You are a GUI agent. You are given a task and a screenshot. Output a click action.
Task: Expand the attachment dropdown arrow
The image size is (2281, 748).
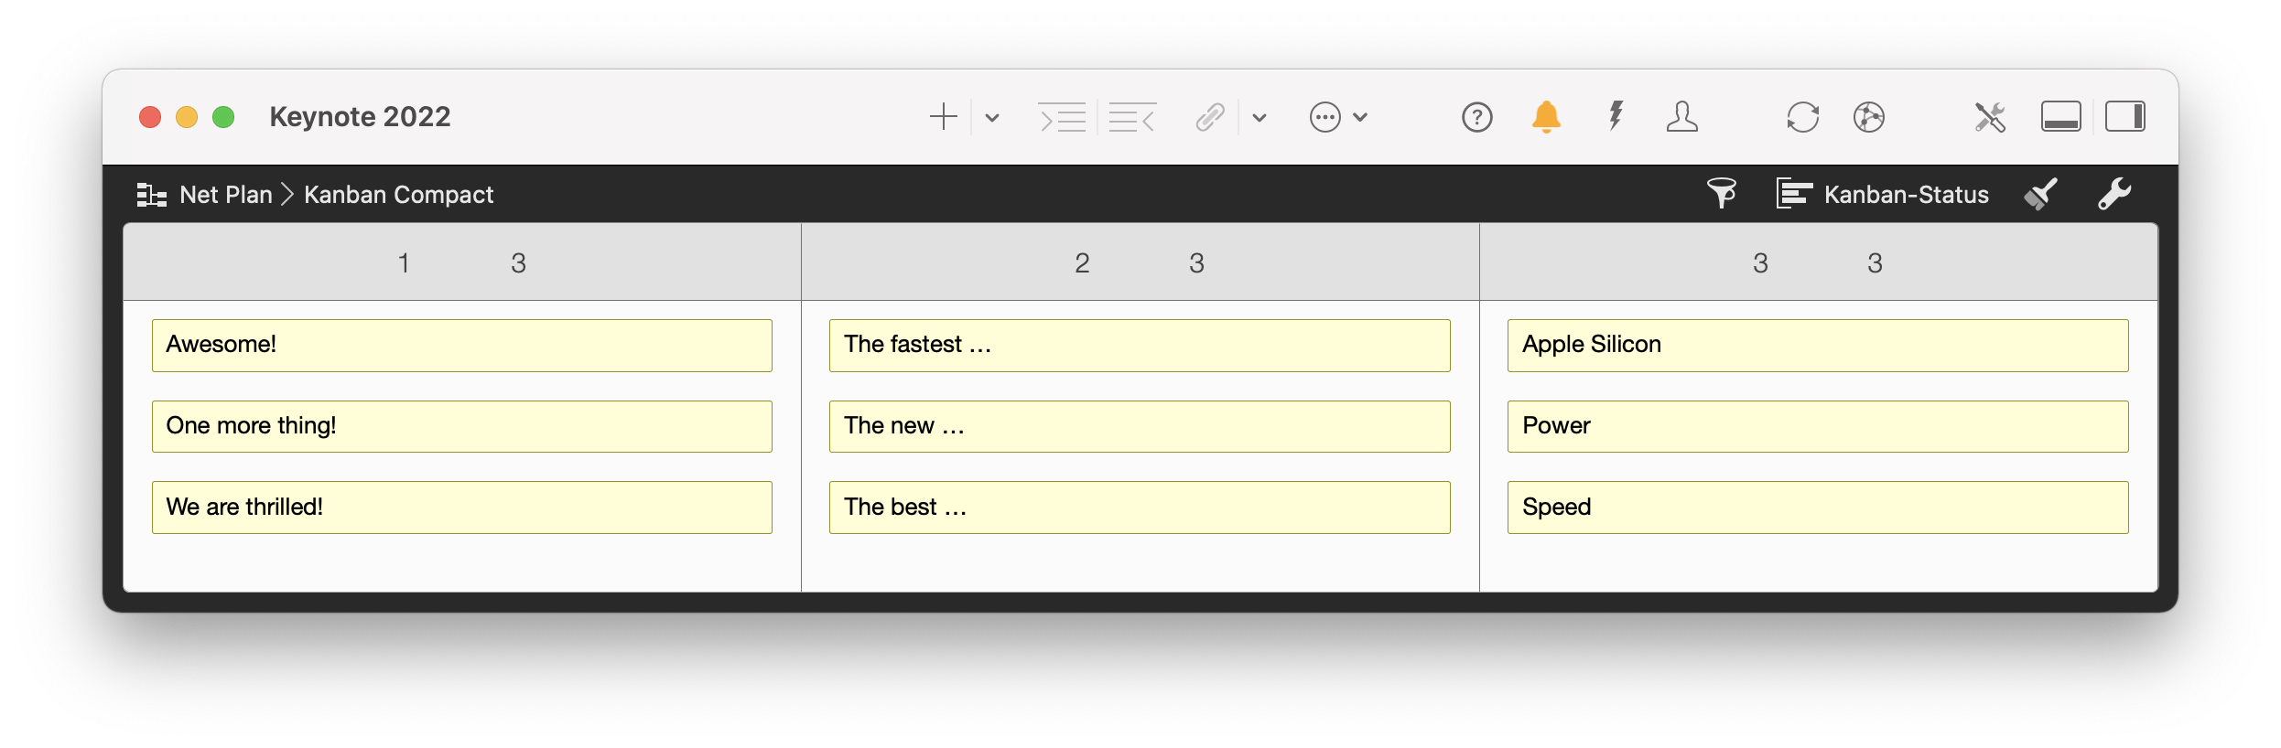point(1259,117)
